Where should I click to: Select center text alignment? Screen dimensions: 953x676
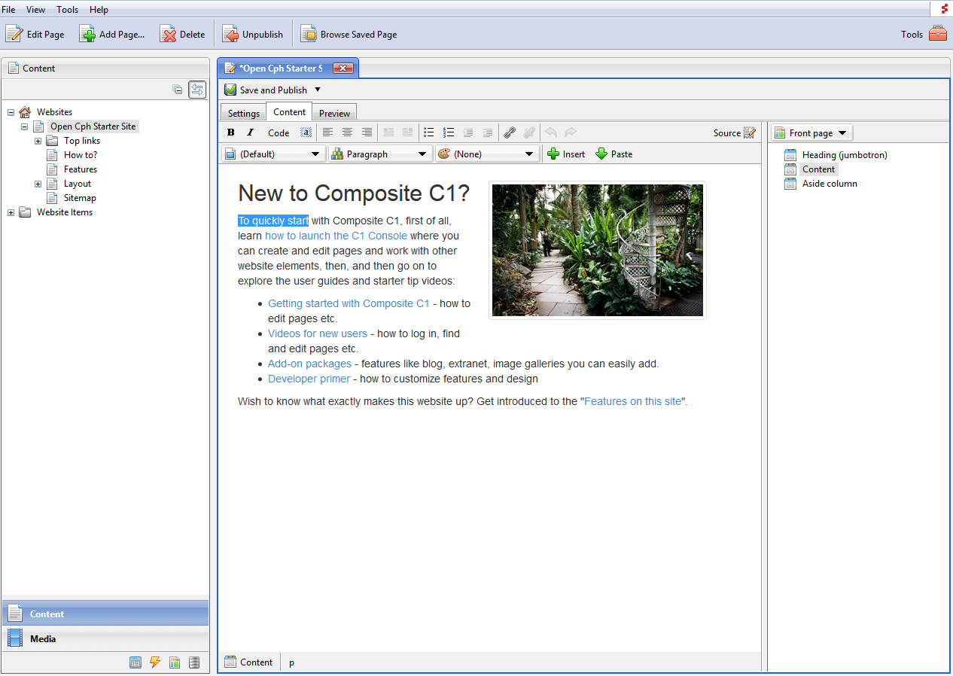click(x=347, y=132)
